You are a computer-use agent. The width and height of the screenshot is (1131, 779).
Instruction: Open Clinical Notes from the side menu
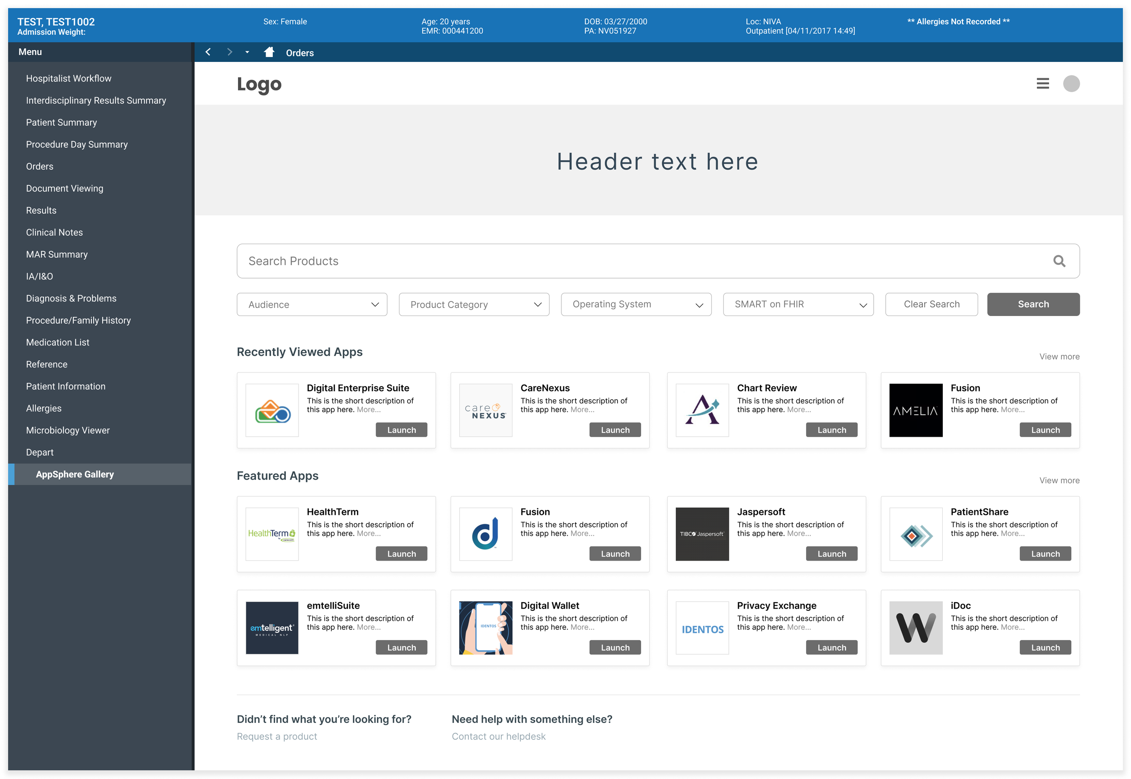tap(54, 232)
